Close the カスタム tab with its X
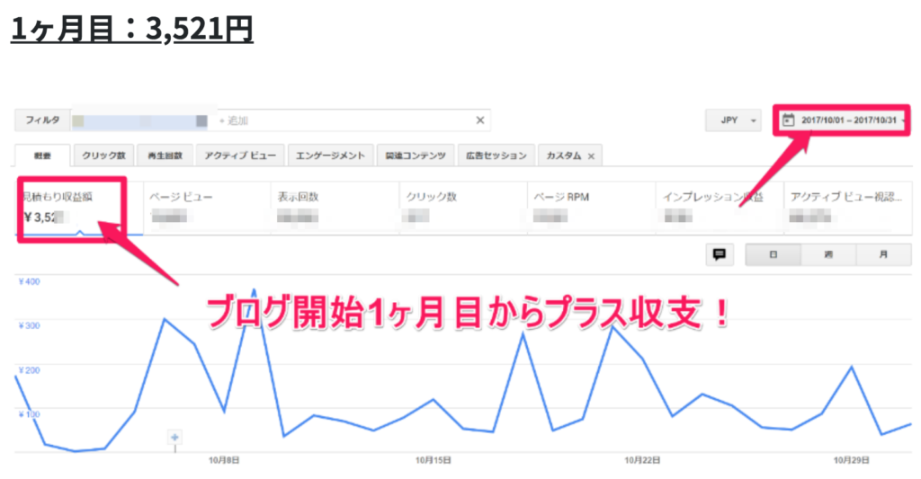The image size is (921, 479). pos(591,155)
